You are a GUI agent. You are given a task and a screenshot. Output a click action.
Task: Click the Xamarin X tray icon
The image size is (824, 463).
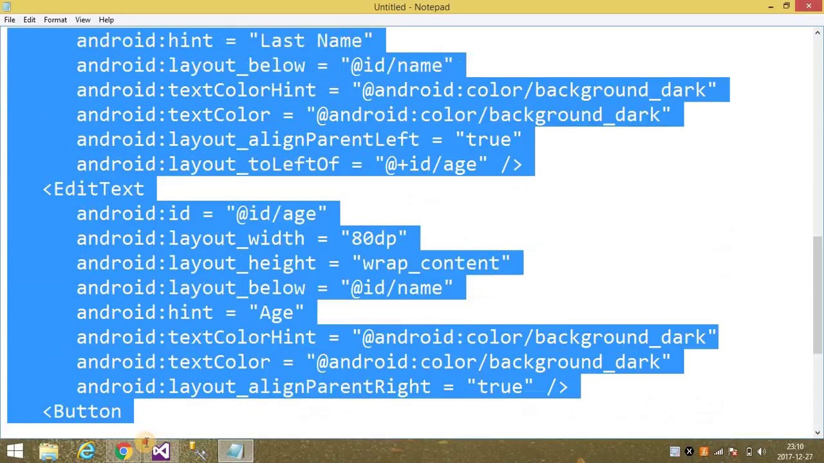(x=689, y=452)
